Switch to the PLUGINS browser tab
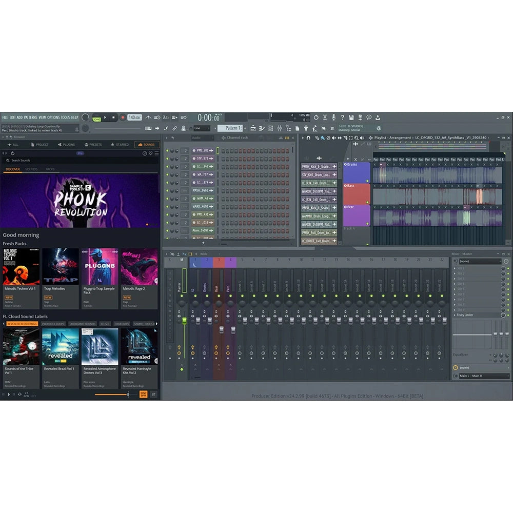 66,145
